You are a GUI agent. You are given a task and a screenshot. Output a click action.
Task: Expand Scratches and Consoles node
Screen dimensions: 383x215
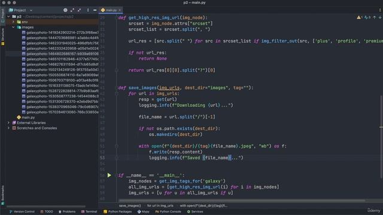(9, 128)
